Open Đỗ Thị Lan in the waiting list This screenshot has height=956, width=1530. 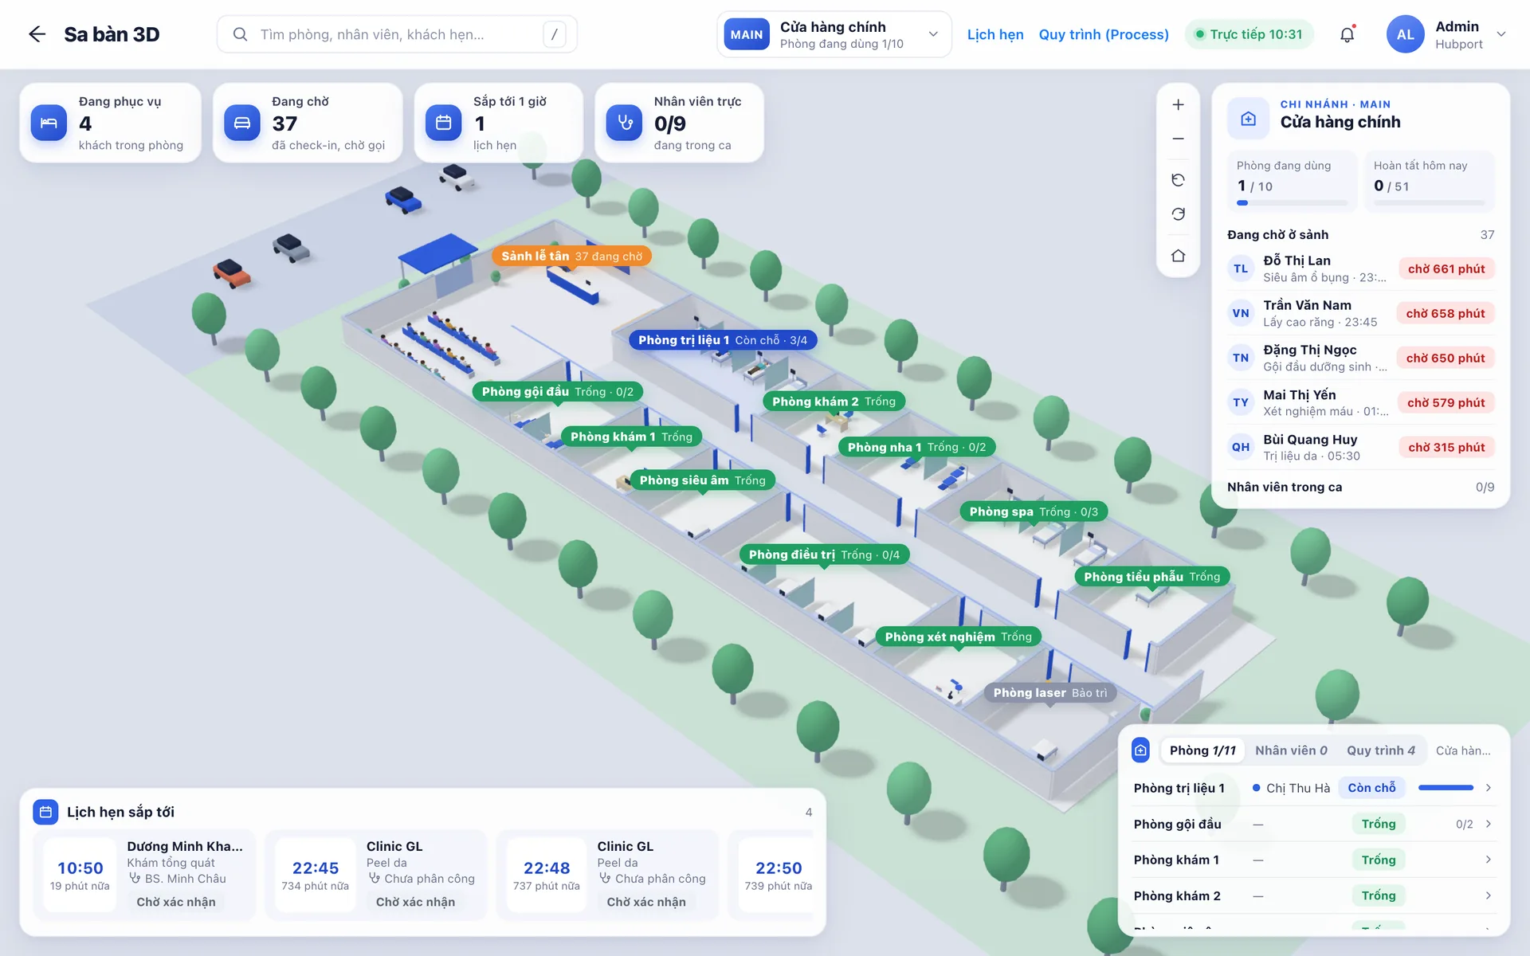(1360, 269)
